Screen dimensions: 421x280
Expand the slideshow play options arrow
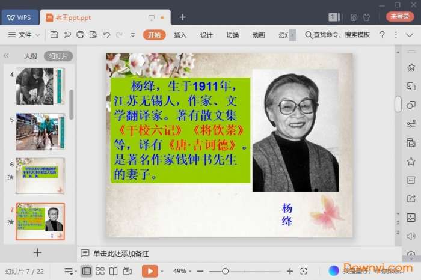[162, 272]
